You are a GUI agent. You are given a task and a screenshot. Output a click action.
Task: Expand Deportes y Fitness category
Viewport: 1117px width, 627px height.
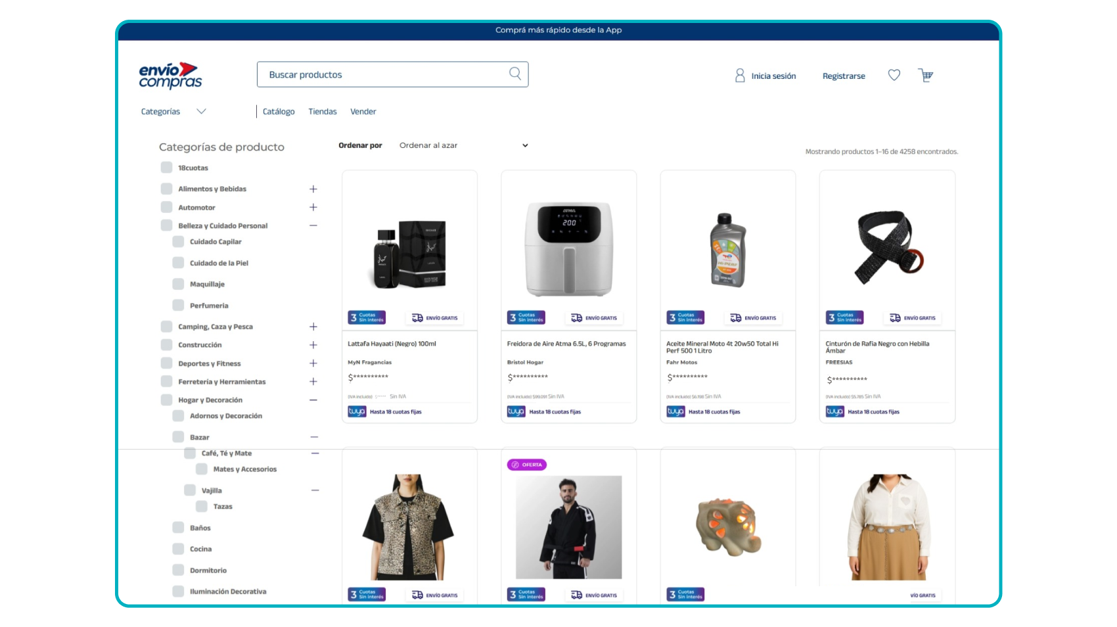[x=313, y=363]
